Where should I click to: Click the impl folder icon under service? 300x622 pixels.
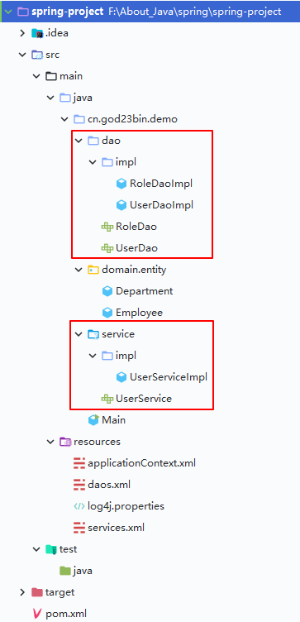107,356
